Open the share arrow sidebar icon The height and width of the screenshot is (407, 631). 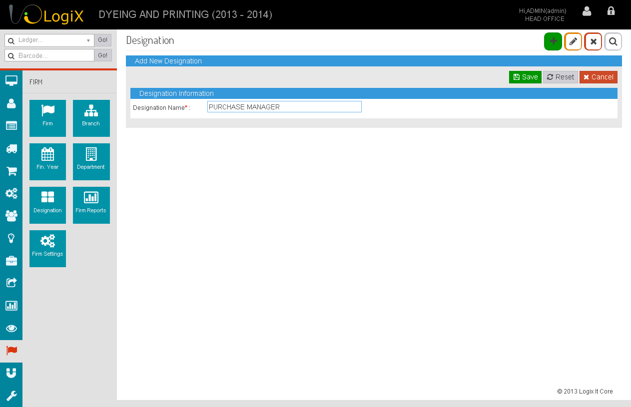11,283
